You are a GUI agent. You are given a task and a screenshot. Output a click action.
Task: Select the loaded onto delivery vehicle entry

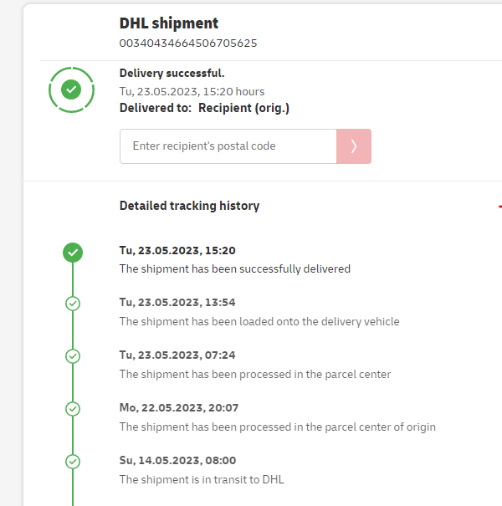pyautogui.click(x=259, y=321)
